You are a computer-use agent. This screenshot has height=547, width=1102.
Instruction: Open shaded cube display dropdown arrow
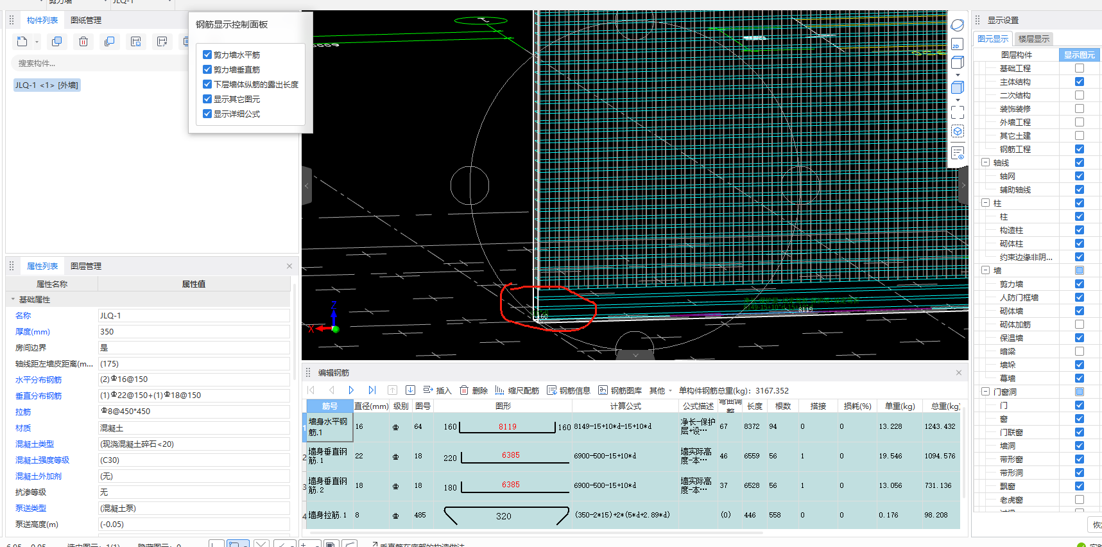[x=958, y=100]
